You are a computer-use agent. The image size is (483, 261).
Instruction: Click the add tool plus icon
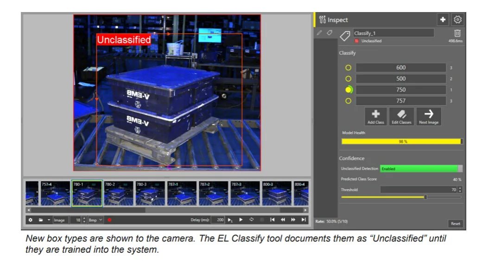click(443, 19)
